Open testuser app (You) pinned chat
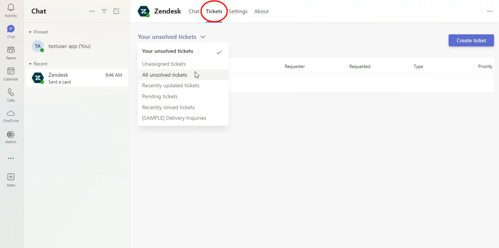 (77, 46)
